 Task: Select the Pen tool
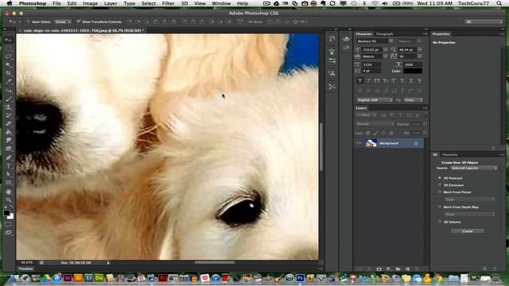(x=9, y=157)
